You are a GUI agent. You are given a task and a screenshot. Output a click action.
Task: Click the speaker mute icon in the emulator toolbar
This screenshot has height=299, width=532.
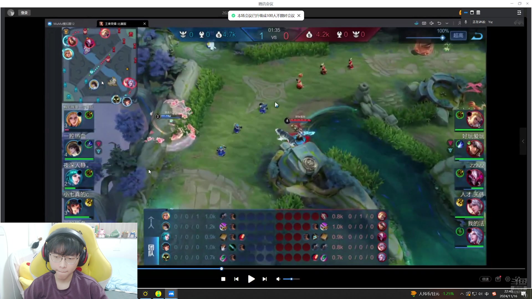(x=431, y=23)
